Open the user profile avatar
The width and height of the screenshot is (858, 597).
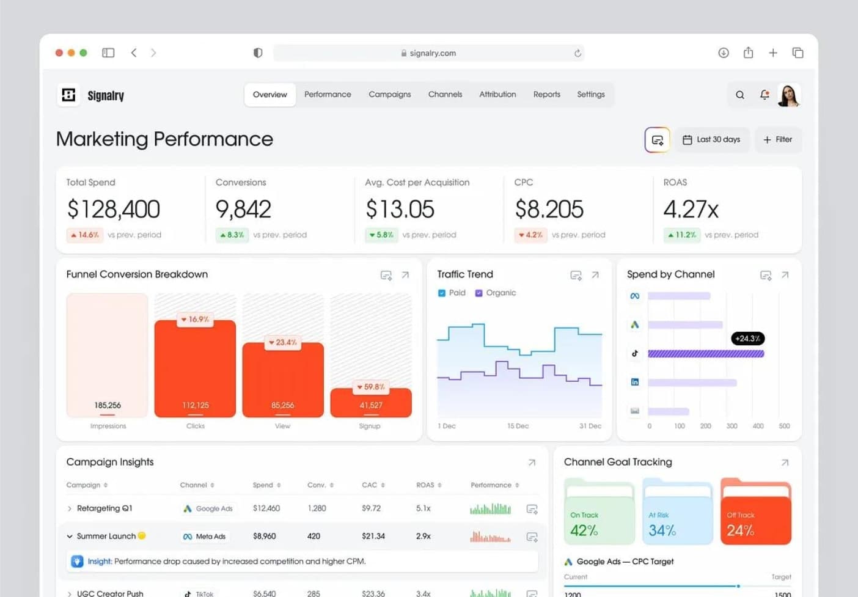(x=789, y=95)
